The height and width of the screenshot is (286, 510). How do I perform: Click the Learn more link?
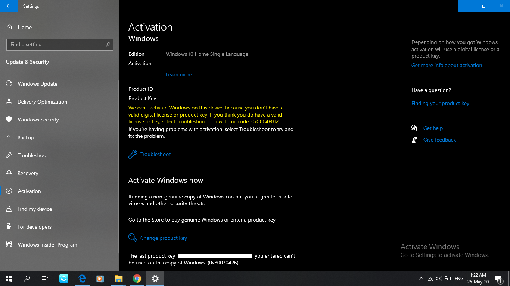(179, 74)
